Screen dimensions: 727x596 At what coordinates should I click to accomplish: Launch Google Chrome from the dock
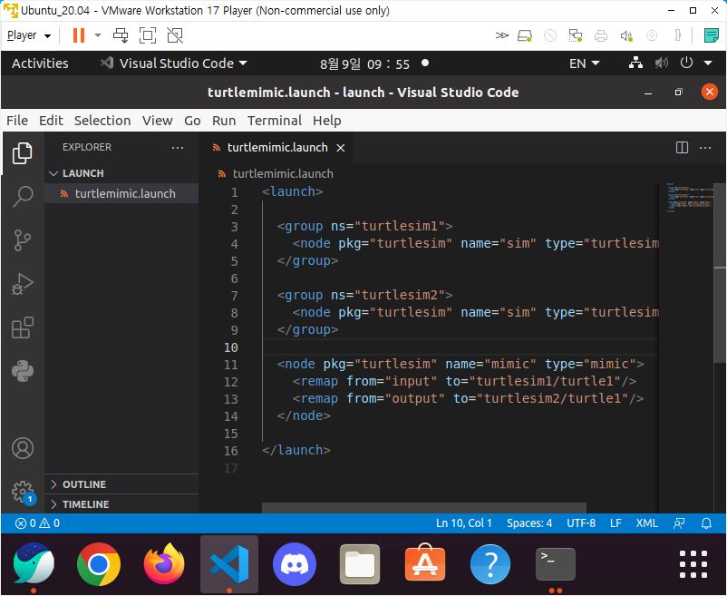click(x=98, y=564)
